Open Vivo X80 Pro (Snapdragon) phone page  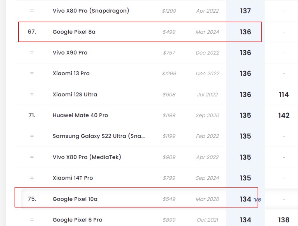(91, 11)
